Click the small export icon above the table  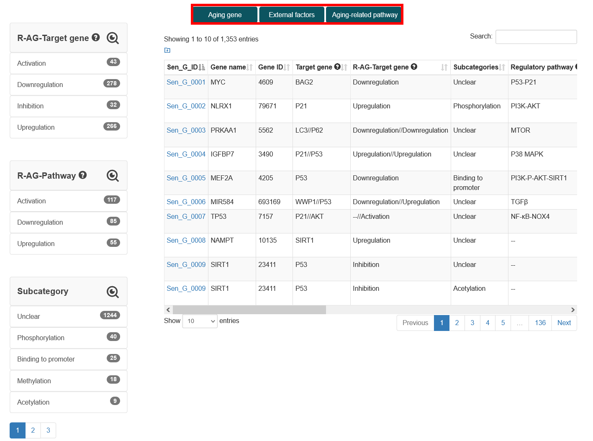click(167, 50)
